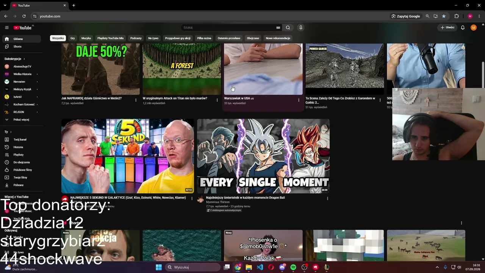Open options for Gothic 2 Garond video

coord(380,100)
